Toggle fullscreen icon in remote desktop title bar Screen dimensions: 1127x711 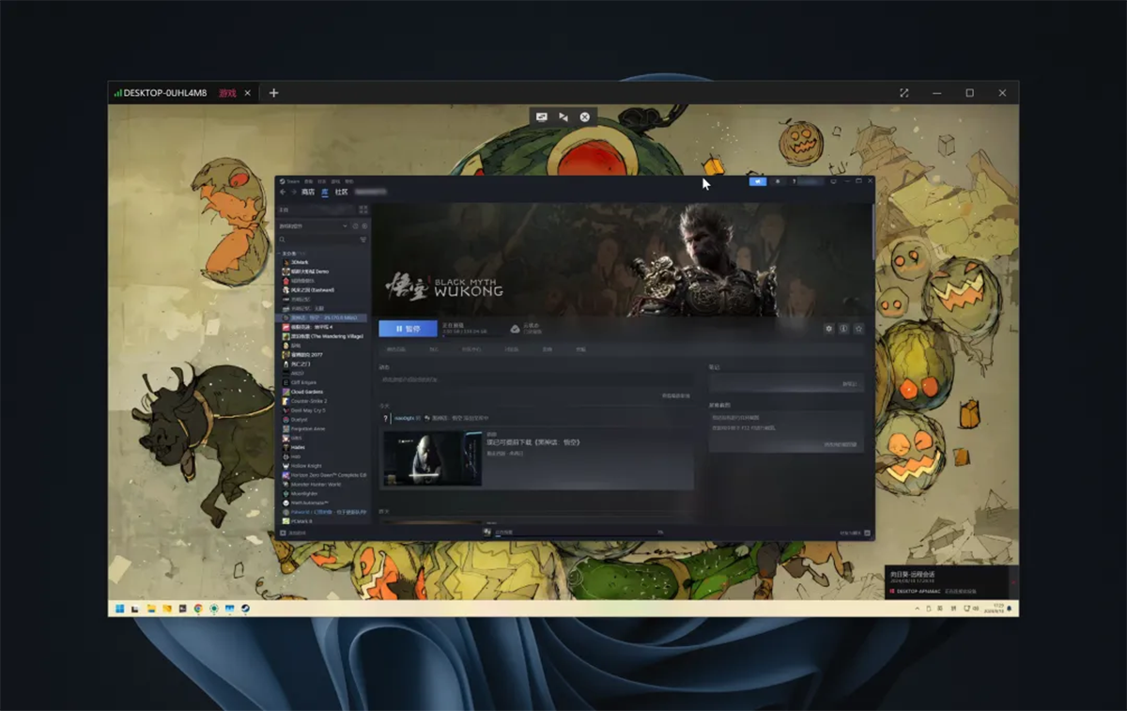click(x=904, y=93)
